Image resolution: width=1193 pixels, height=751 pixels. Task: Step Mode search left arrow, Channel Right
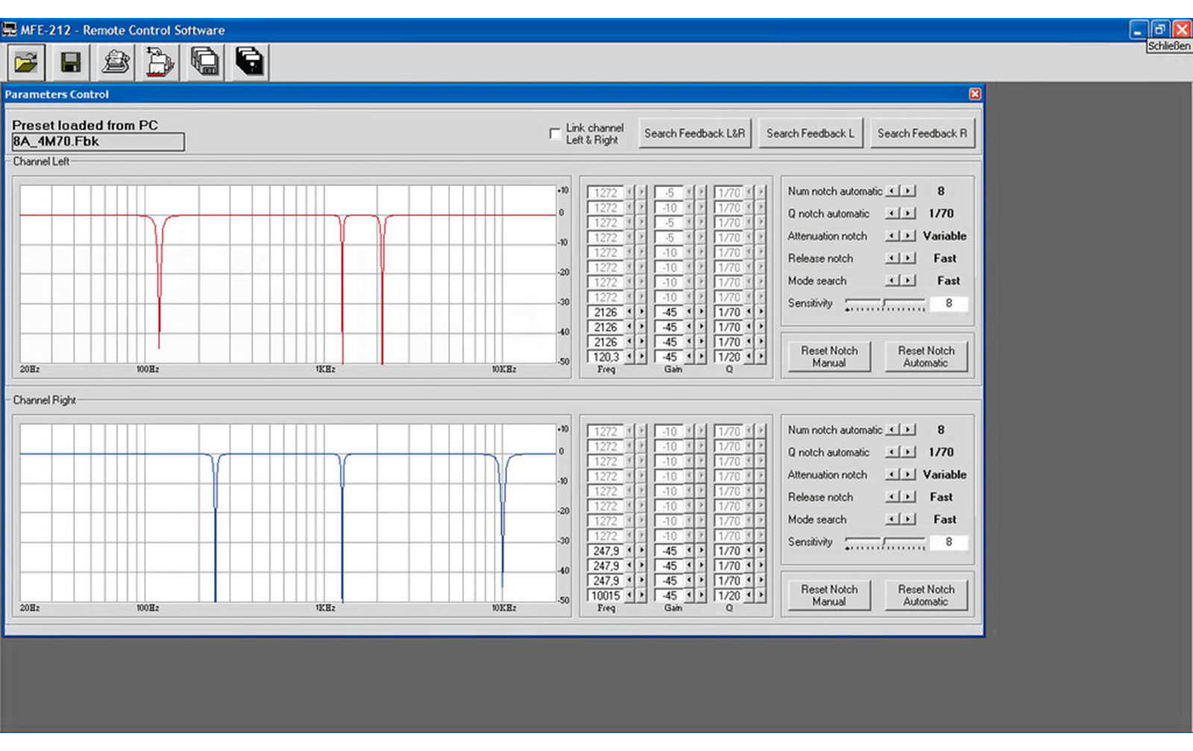pos(892,519)
